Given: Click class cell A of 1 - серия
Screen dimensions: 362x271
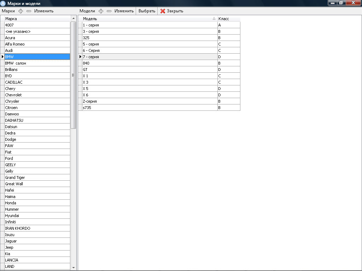Looking at the screenshot, I should (229, 25).
